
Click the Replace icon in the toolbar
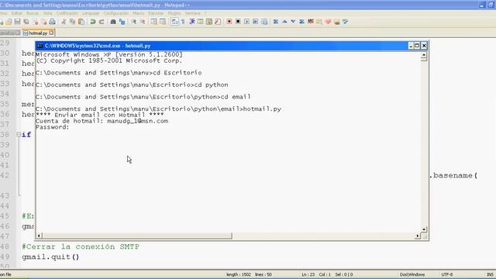122,22
